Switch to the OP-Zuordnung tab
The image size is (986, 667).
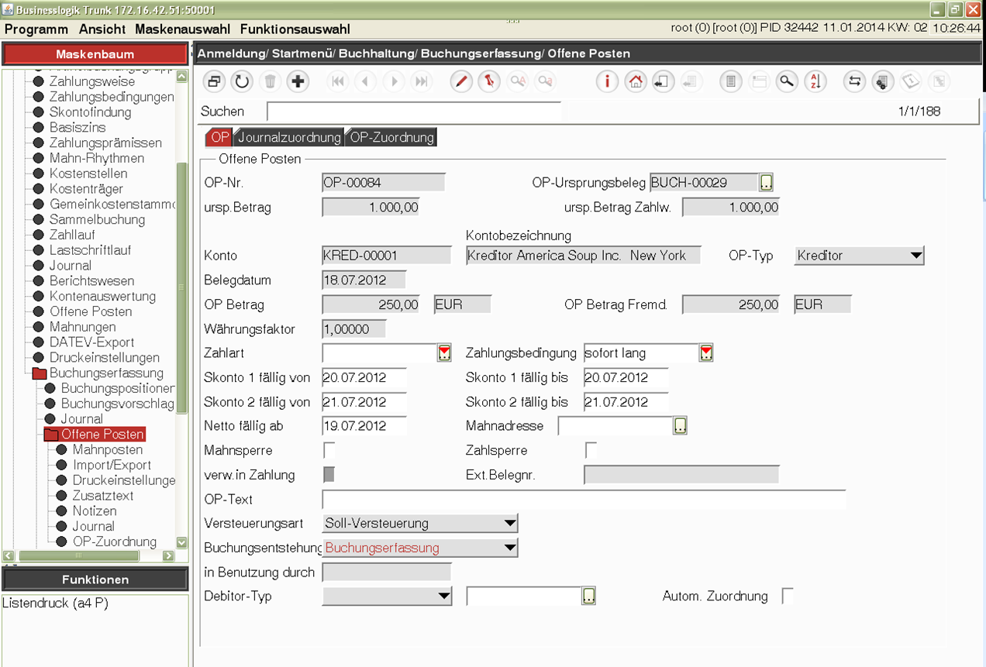click(391, 137)
